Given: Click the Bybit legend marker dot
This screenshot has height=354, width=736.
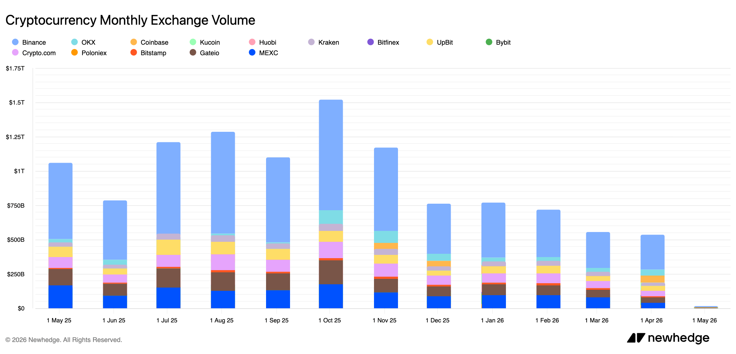Looking at the screenshot, I should click(489, 42).
